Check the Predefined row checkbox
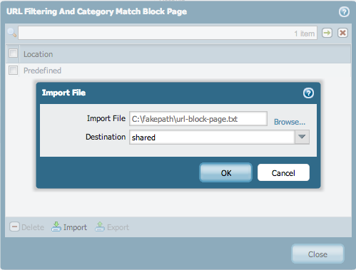The width and height of the screenshot is (356, 270). 13,71
